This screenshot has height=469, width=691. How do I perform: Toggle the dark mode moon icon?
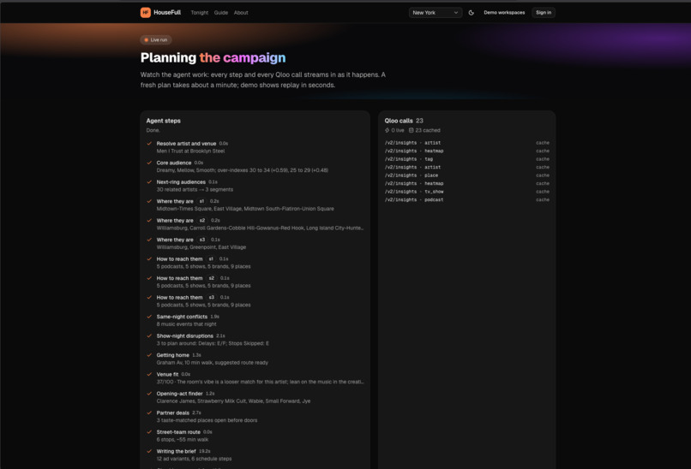pos(471,13)
